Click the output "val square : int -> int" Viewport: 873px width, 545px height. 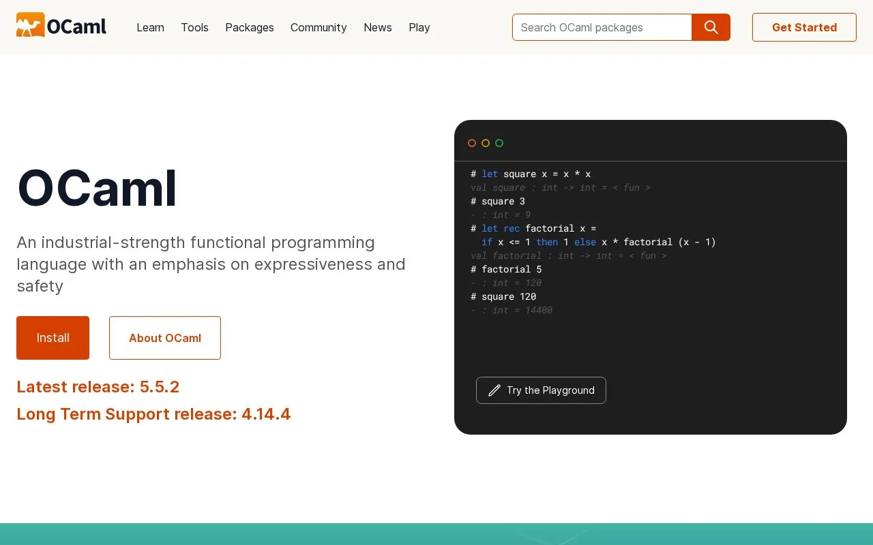(x=561, y=187)
